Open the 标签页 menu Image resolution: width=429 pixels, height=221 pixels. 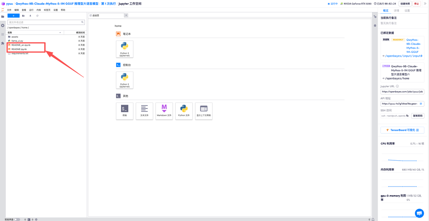coord(47,10)
